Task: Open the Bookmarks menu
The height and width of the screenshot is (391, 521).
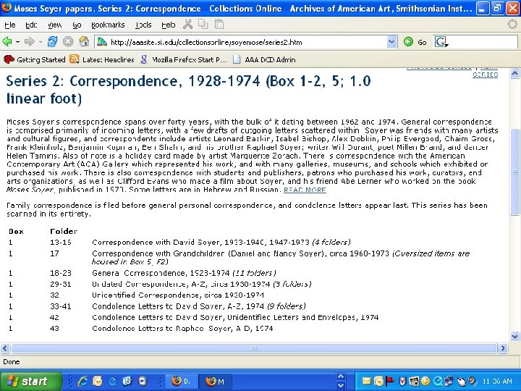Action: coord(108,25)
